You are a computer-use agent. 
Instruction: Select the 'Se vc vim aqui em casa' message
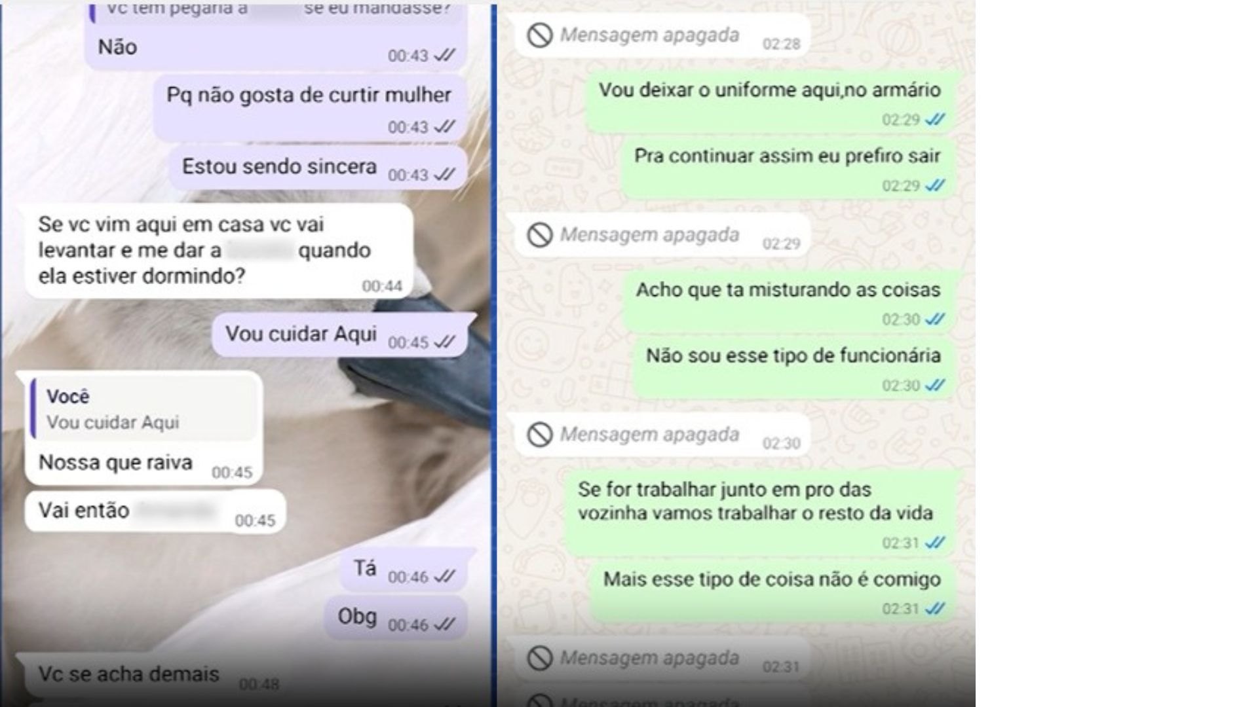pos(219,251)
